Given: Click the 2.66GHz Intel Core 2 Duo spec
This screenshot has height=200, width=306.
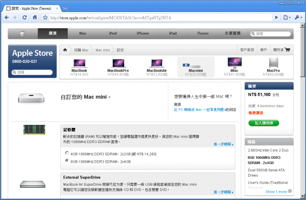Looking at the screenshot, I should pyautogui.click(x=268, y=150).
